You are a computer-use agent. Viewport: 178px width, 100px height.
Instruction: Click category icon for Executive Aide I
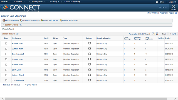[90, 54]
